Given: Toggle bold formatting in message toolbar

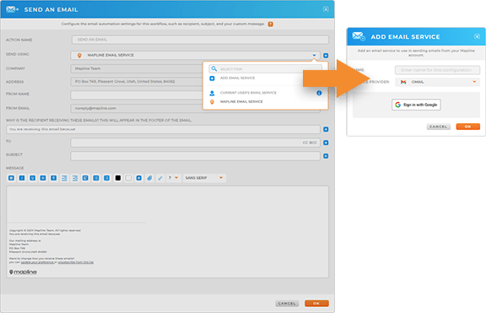Looking at the screenshot, I should (11, 178).
